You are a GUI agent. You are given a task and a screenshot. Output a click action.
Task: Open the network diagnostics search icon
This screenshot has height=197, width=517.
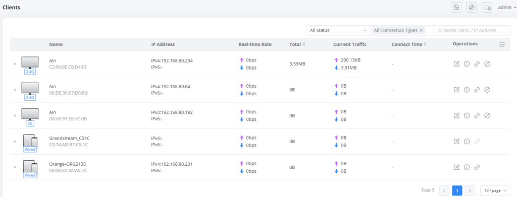(456, 7)
